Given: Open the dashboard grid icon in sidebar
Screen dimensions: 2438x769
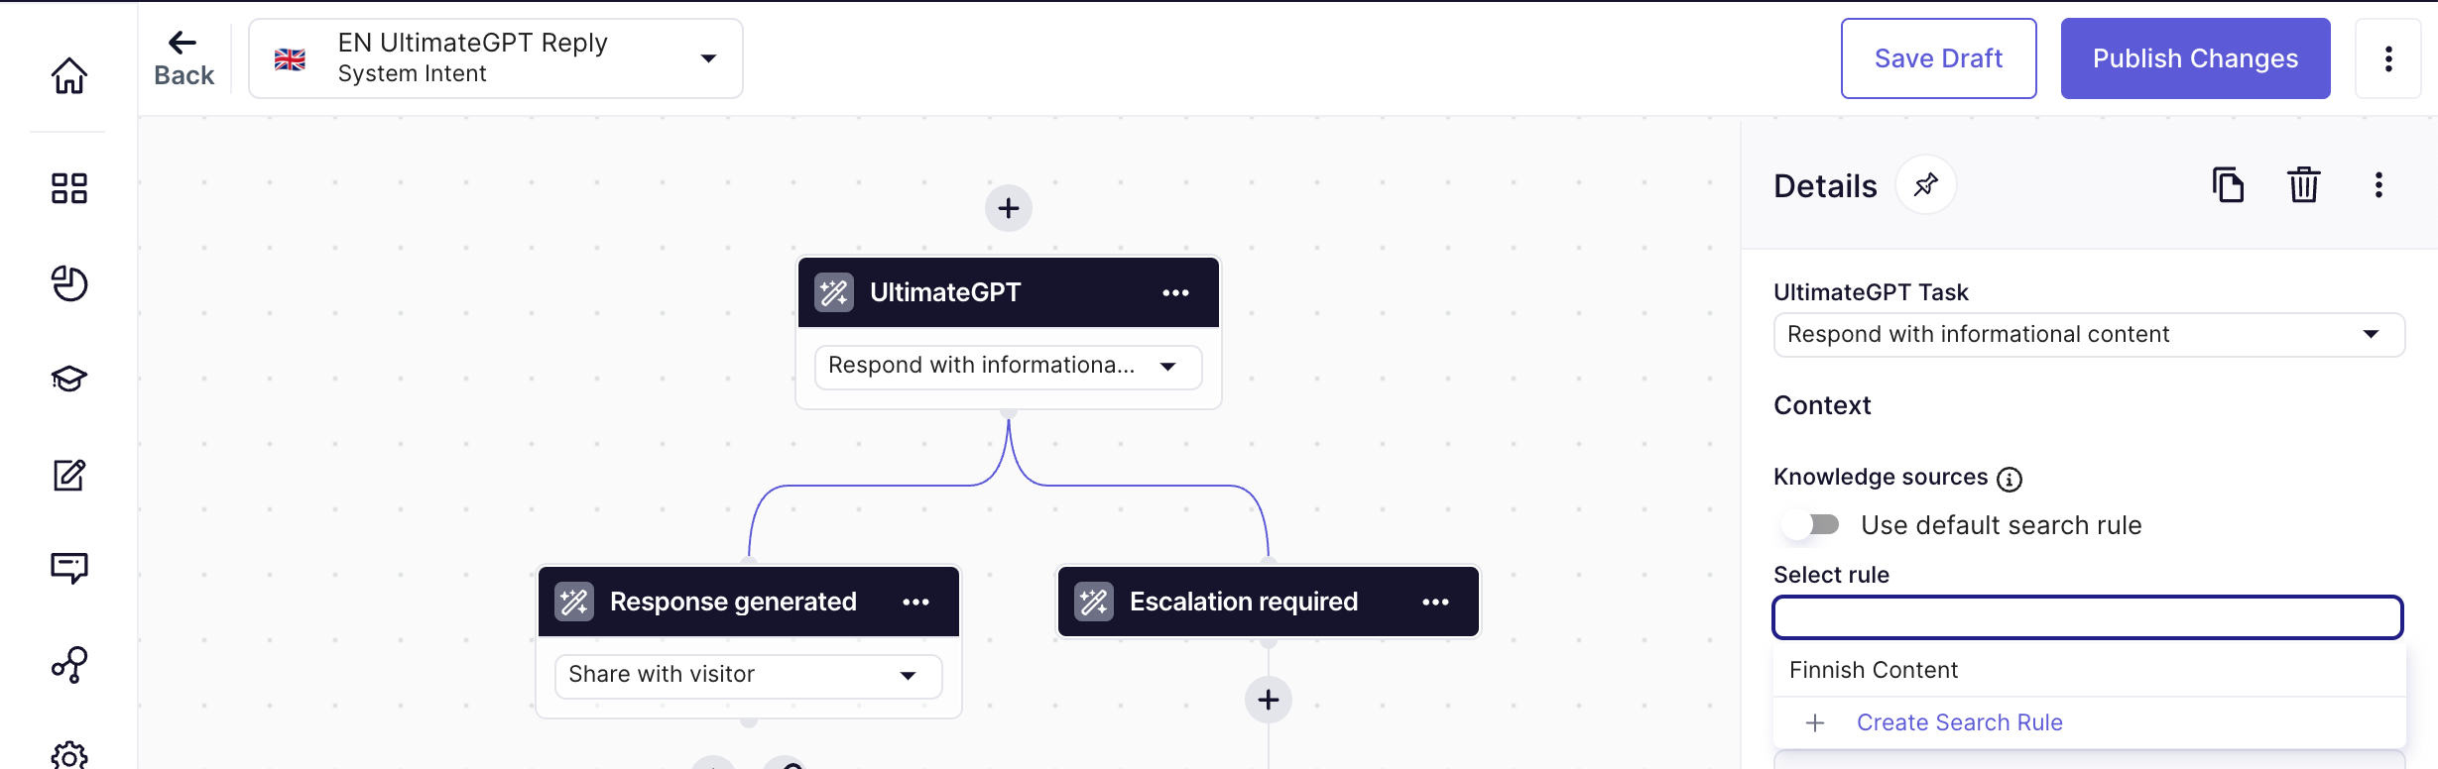Looking at the screenshot, I should pyautogui.click(x=69, y=188).
